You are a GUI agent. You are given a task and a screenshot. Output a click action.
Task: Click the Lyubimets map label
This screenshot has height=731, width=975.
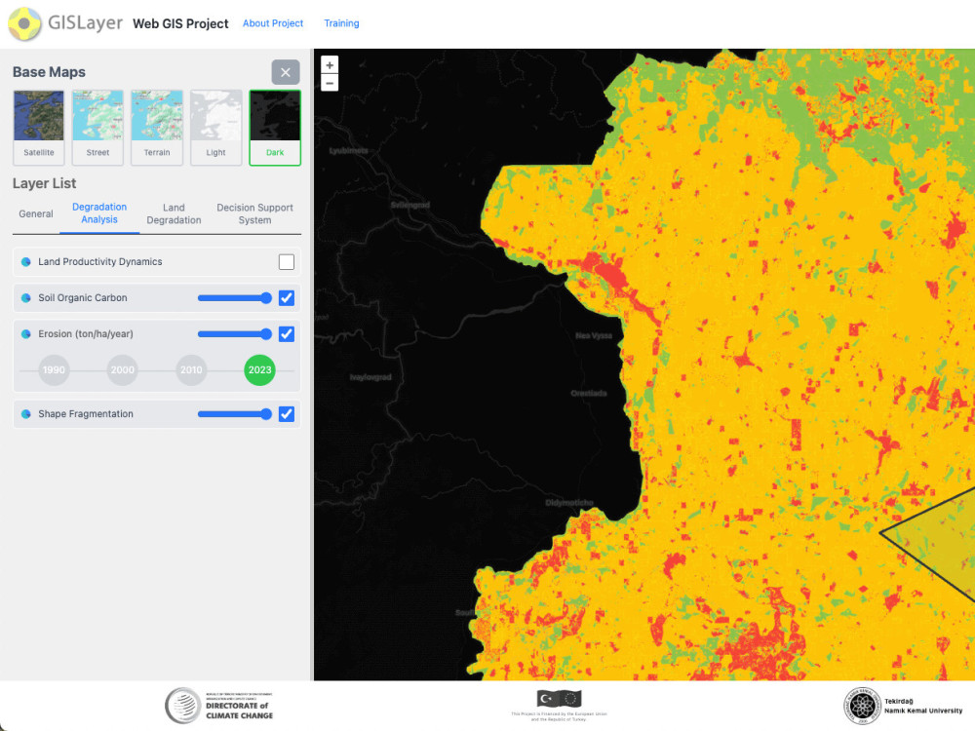(349, 151)
